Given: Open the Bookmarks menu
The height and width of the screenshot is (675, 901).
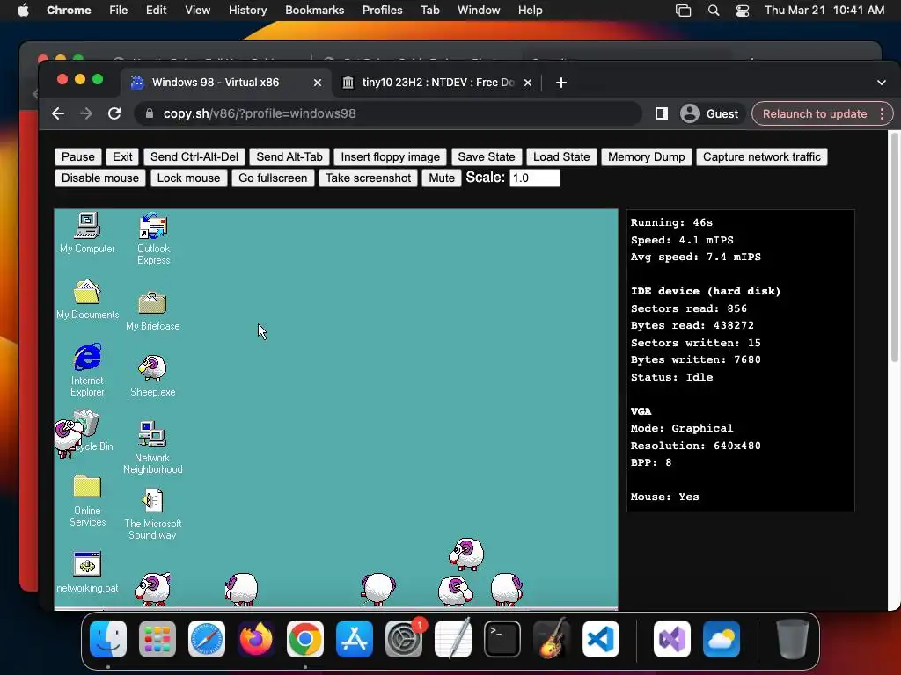Looking at the screenshot, I should click(x=314, y=11).
